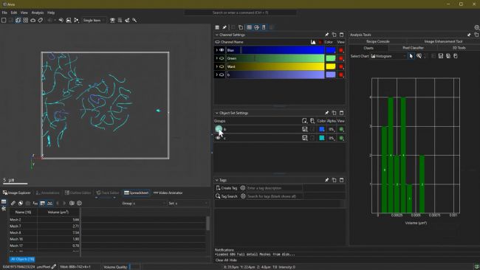Switch to the Pixel Classifier tab
Viewport: 480px width, 270px height.
(413, 48)
